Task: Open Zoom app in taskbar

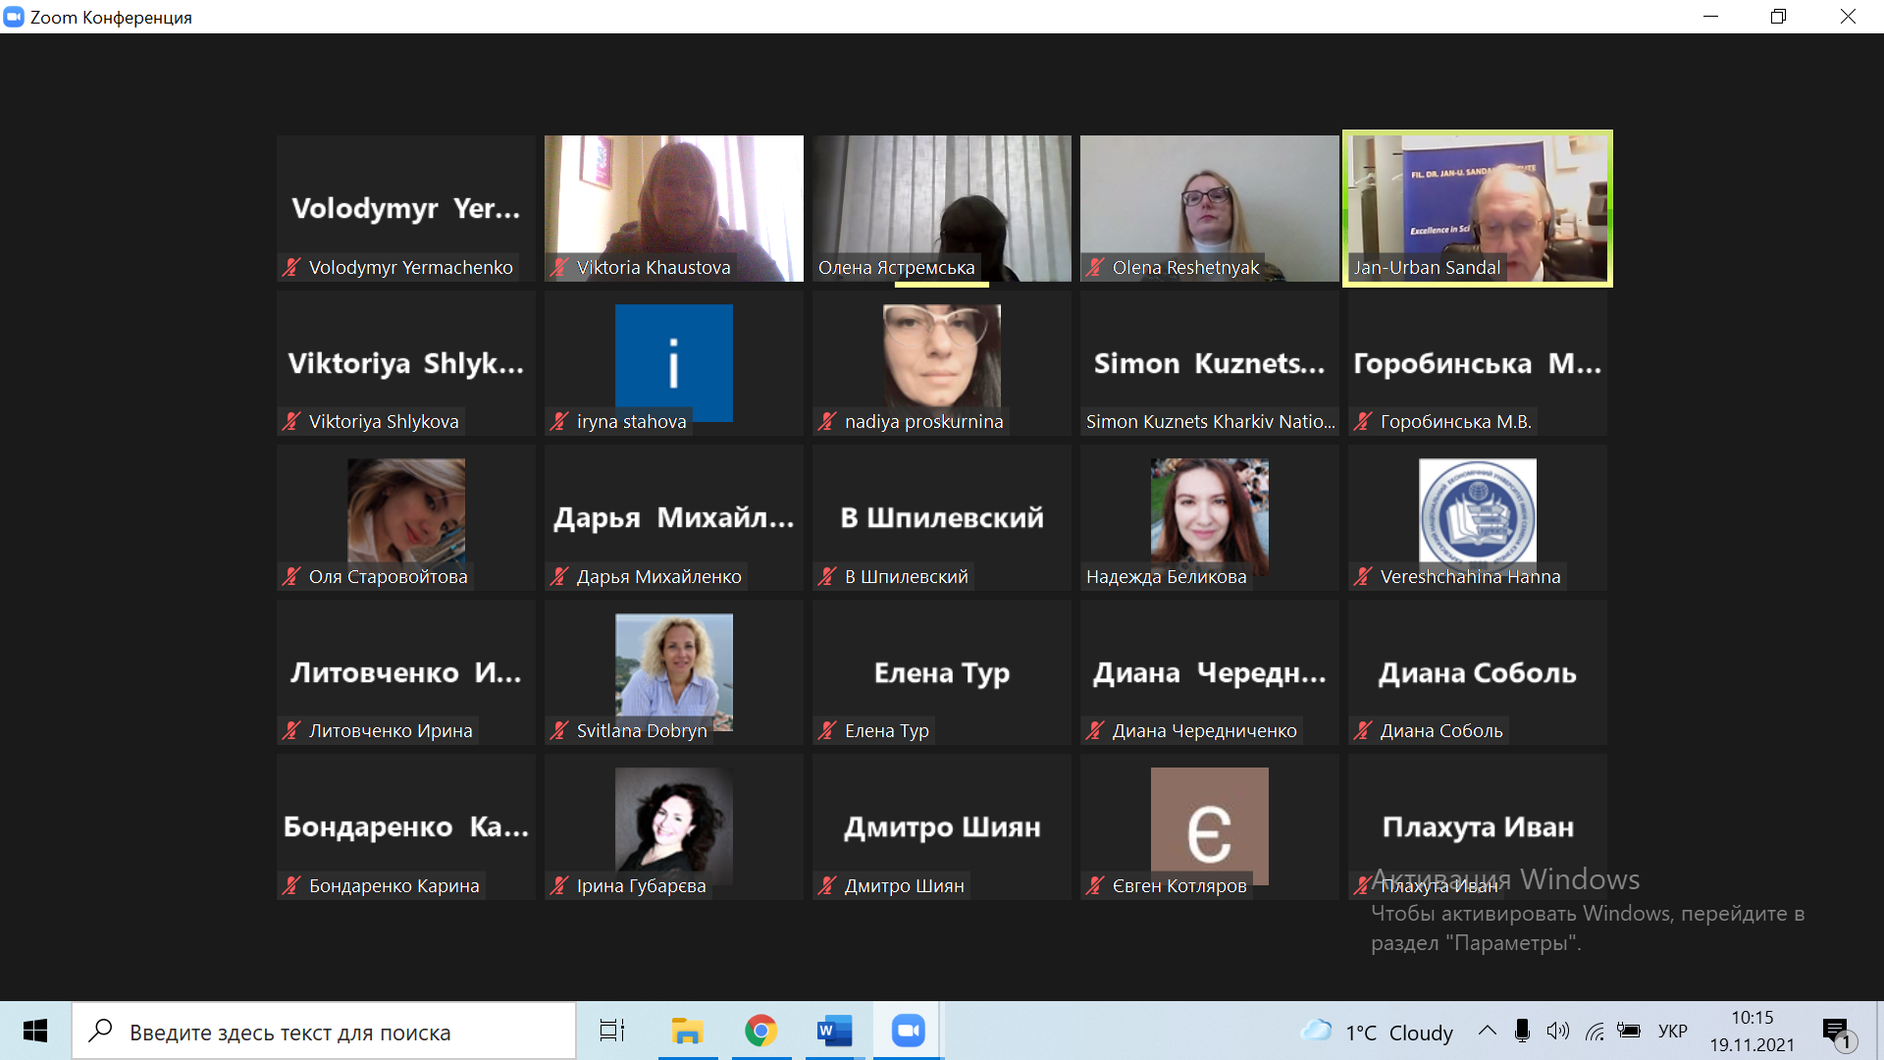Action: coord(908,1031)
